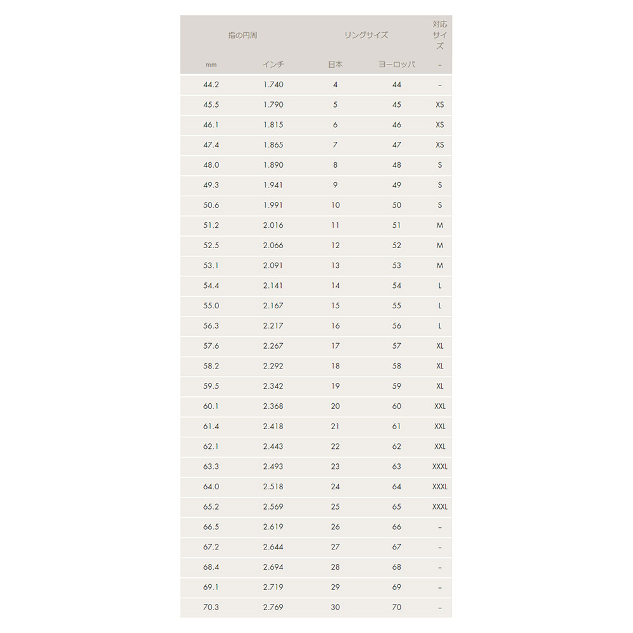Select the 対応サイズ header cell

tap(440, 35)
